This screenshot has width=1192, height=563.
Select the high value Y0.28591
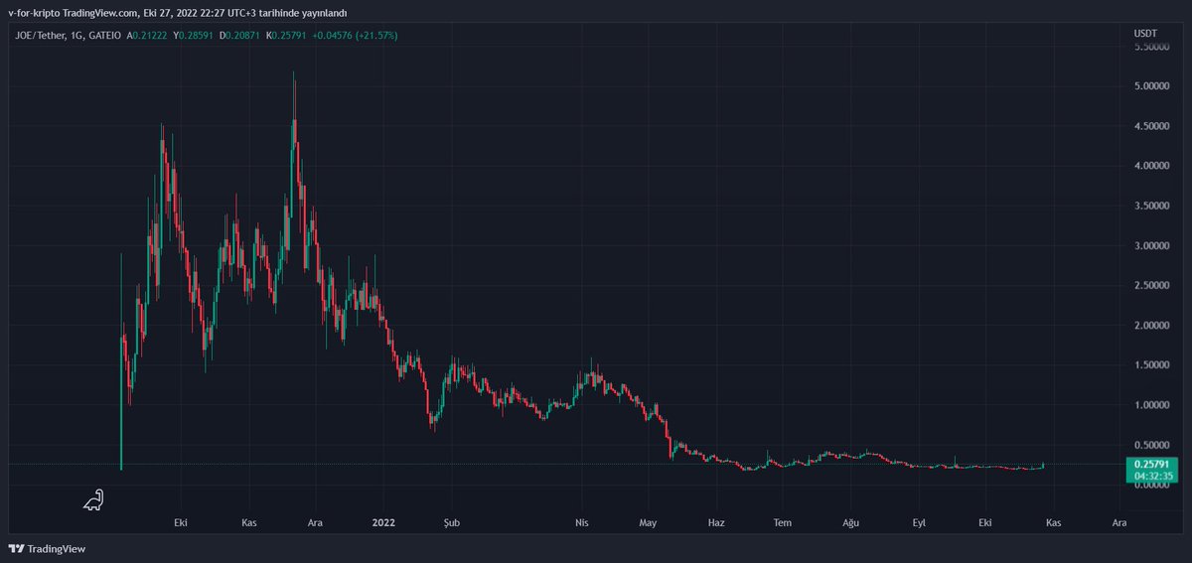[195, 36]
